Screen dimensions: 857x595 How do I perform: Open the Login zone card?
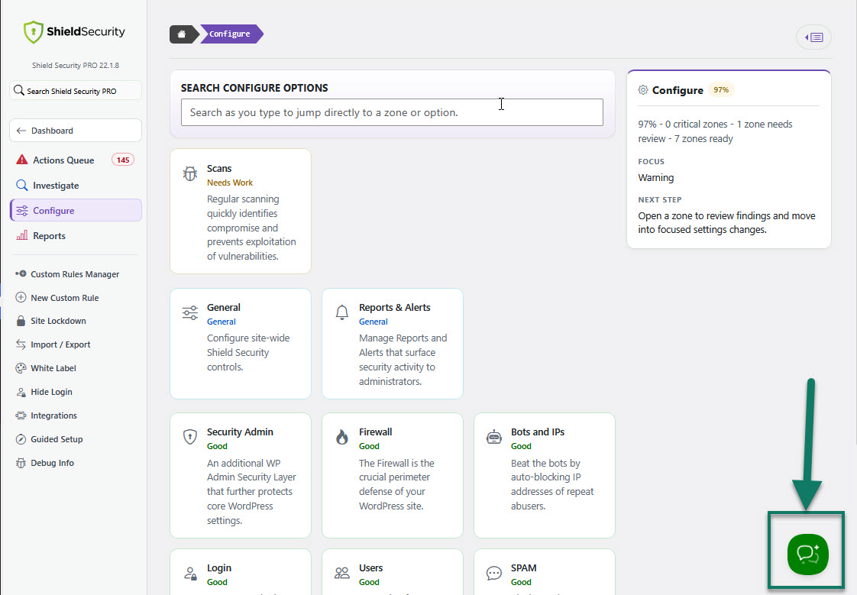241,572
